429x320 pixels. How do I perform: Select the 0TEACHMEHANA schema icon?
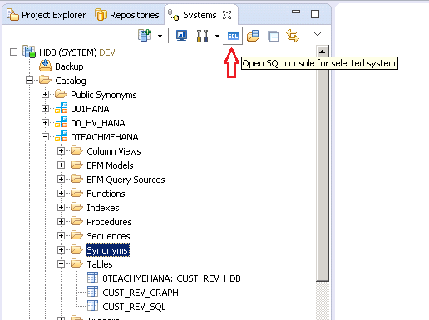(62, 136)
